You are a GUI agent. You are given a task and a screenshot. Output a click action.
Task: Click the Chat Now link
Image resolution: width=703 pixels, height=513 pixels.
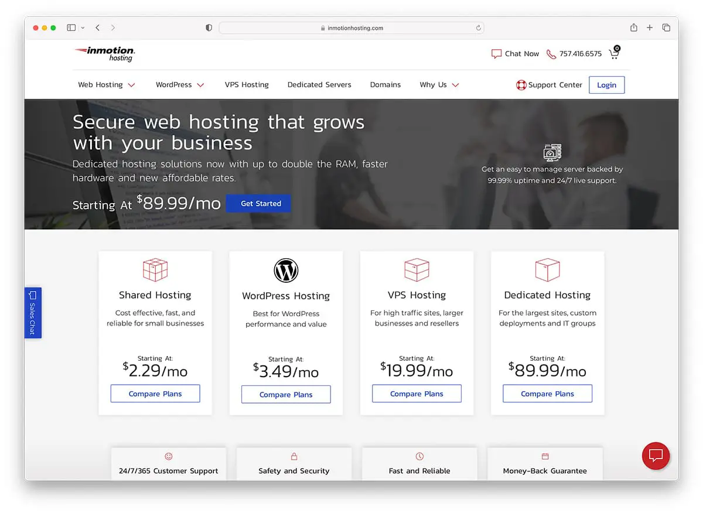pos(522,54)
